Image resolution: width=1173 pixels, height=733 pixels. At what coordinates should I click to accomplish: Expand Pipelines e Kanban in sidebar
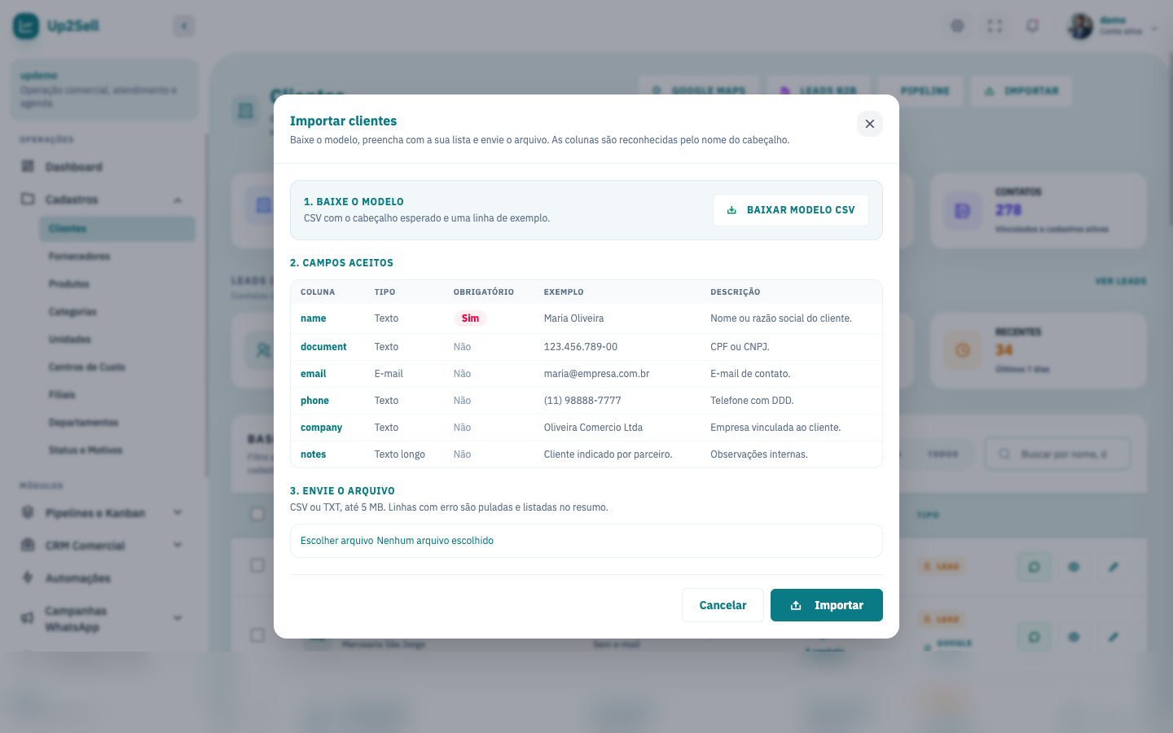[x=104, y=513]
